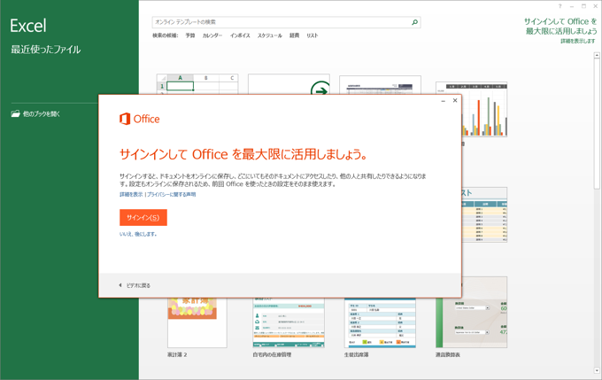The width and height of the screenshot is (602, 380).
Task: Open the 詳細を表示 link in the dialog
Action: pyautogui.click(x=131, y=194)
